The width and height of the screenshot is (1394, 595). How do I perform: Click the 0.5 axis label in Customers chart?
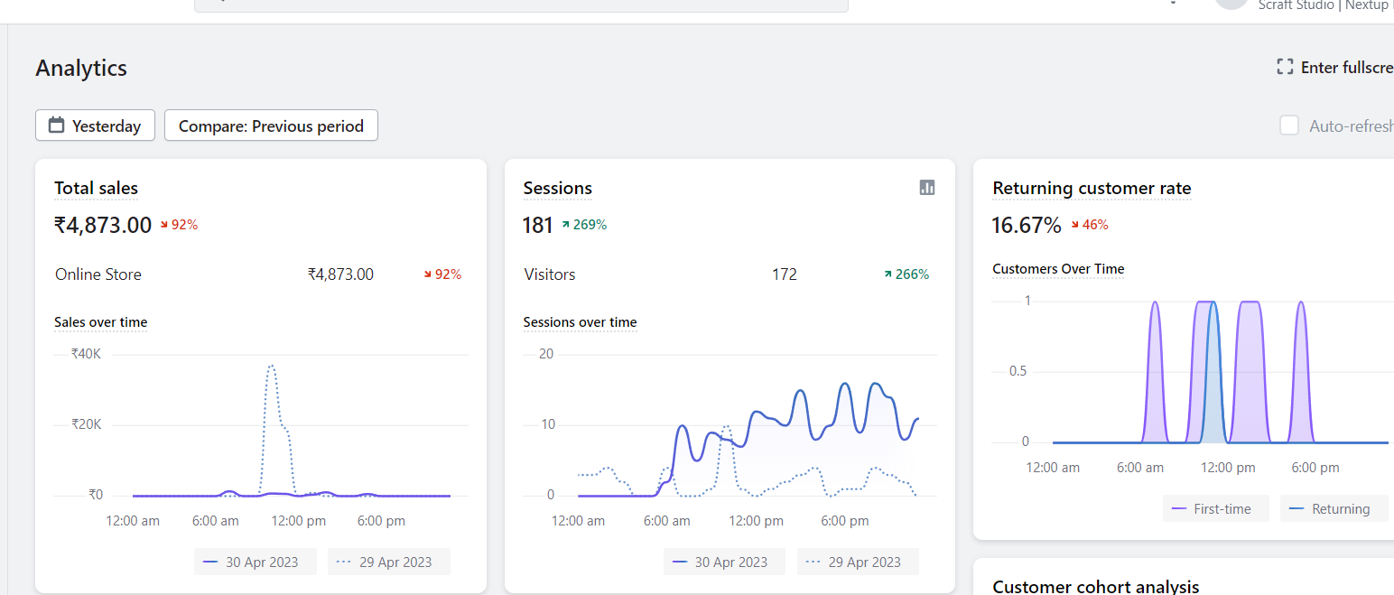tap(1018, 371)
